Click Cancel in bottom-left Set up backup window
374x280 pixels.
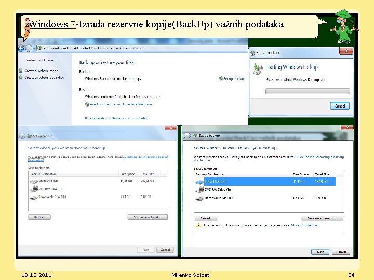click(x=165, y=250)
